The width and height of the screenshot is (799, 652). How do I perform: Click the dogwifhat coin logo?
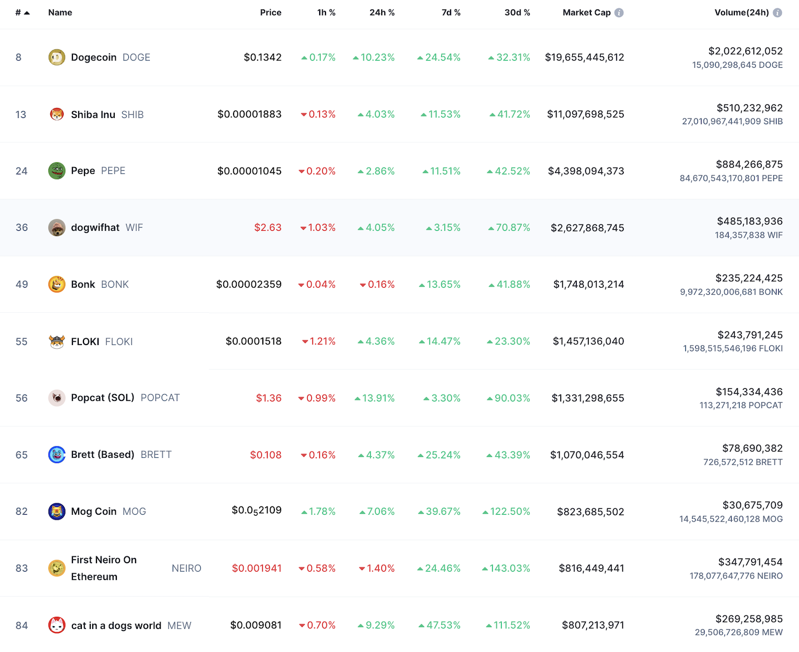pyautogui.click(x=57, y=228)
